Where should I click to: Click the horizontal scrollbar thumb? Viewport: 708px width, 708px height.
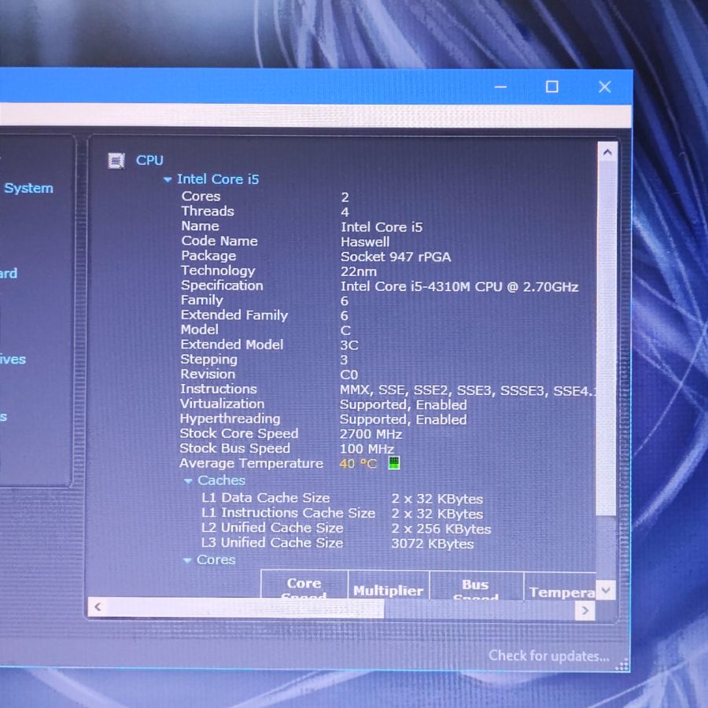(x=245, y=608)
